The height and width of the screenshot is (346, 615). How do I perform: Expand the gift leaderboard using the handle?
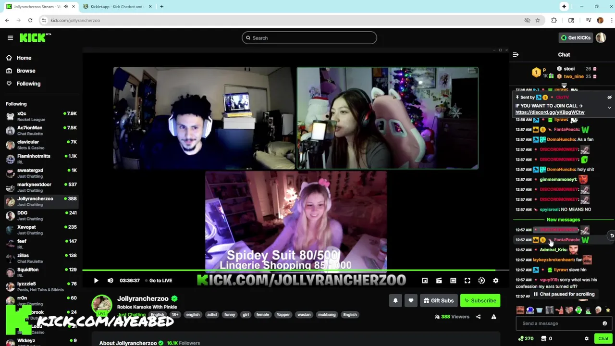[564, 86]
